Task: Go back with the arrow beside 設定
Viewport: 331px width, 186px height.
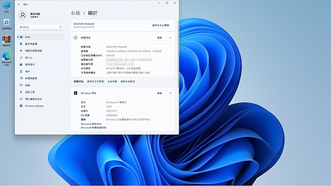Action: click(19, 4)
